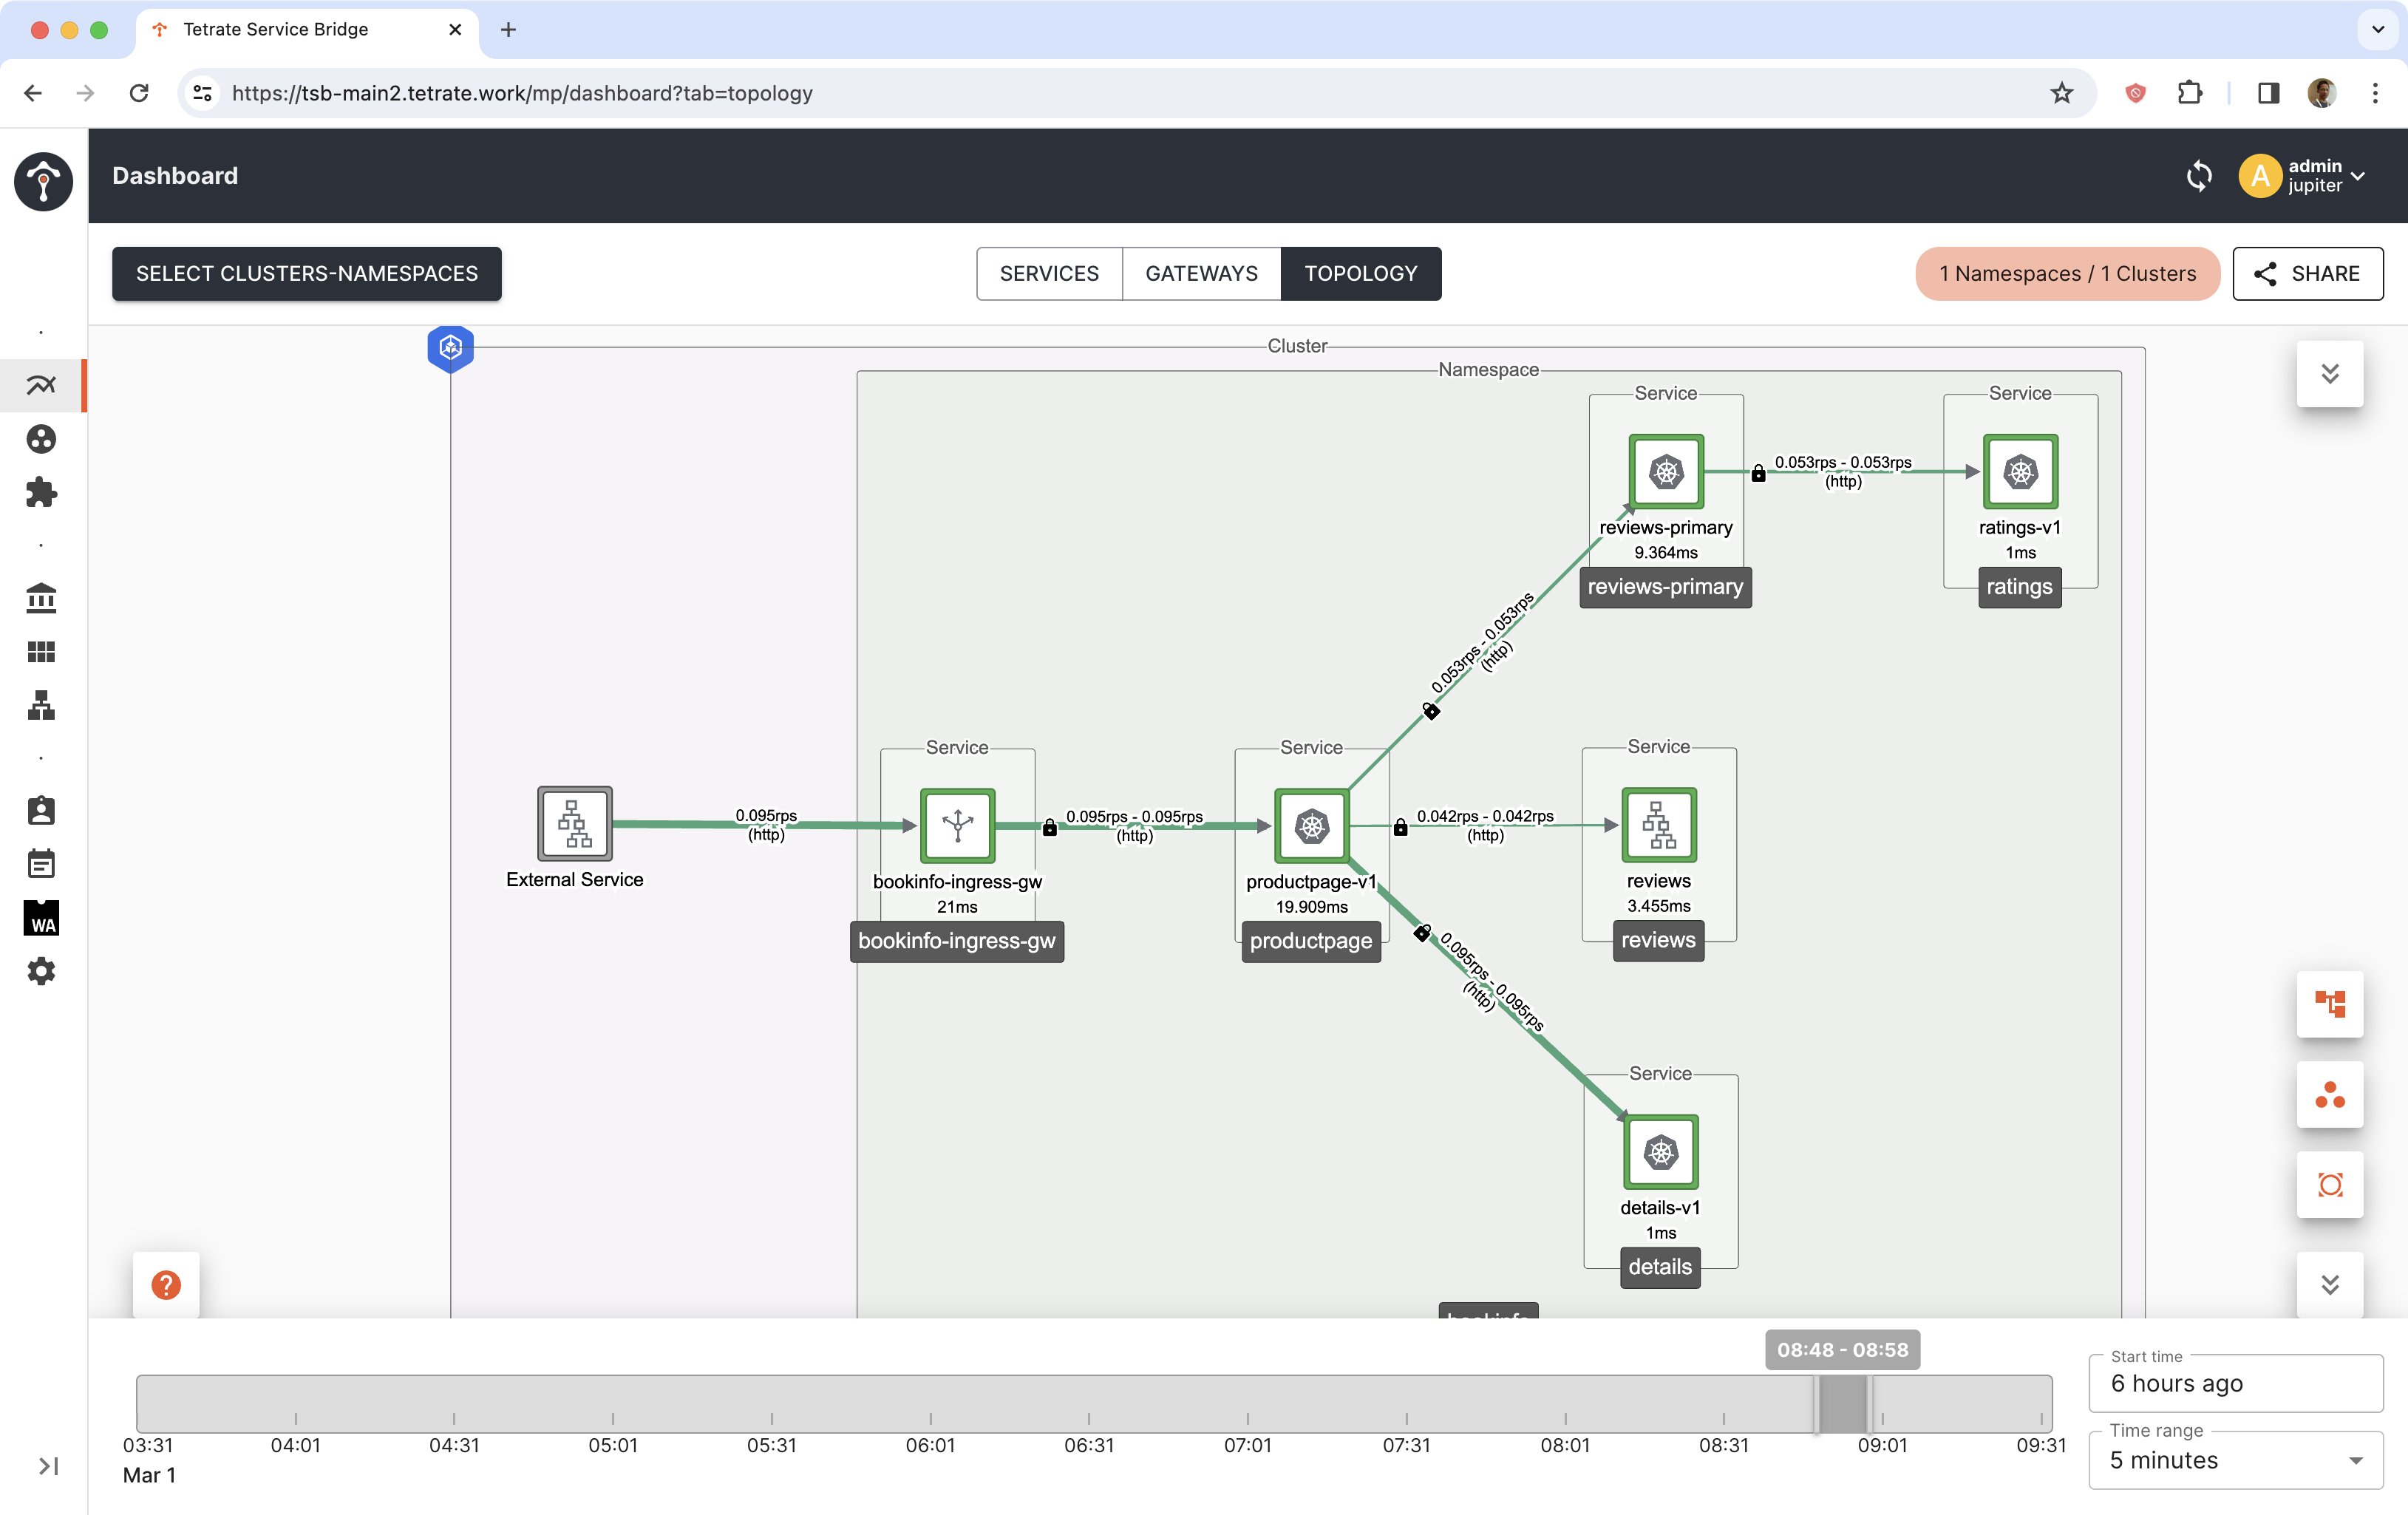Open browser extensions puzzle icon
The width and height of the screenshot is (2408, 1515).
click(2190, 93)
